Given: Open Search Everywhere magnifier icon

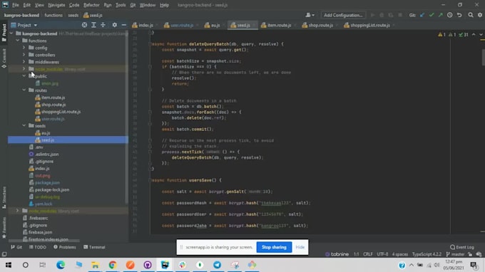Looking at the screenshot, I should point(471,15).
